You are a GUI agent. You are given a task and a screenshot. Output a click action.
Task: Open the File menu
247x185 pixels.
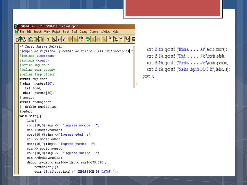click(x=22, y=32)
